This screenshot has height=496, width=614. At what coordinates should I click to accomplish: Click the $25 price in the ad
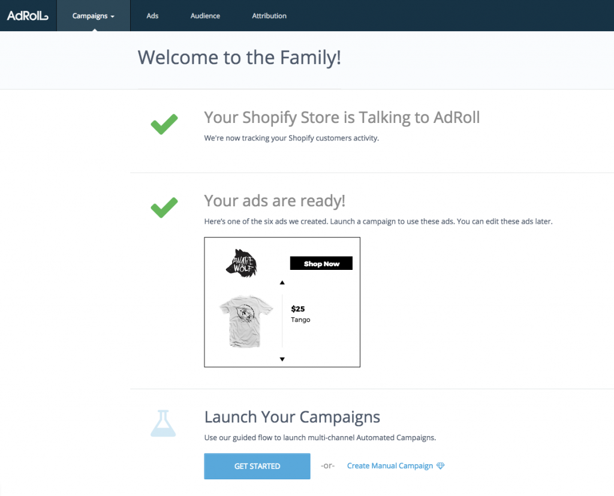297,309
